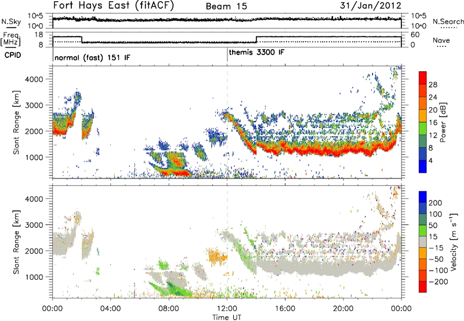Click the "18" frequency axis tick

coord(39,35)
